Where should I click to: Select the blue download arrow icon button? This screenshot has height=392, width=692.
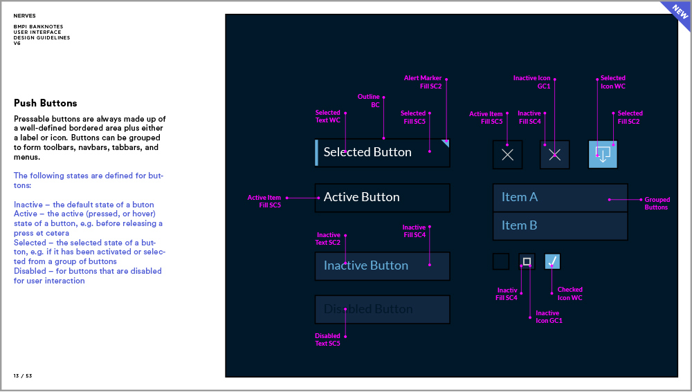pyautogui.click(x=603, y=154)
